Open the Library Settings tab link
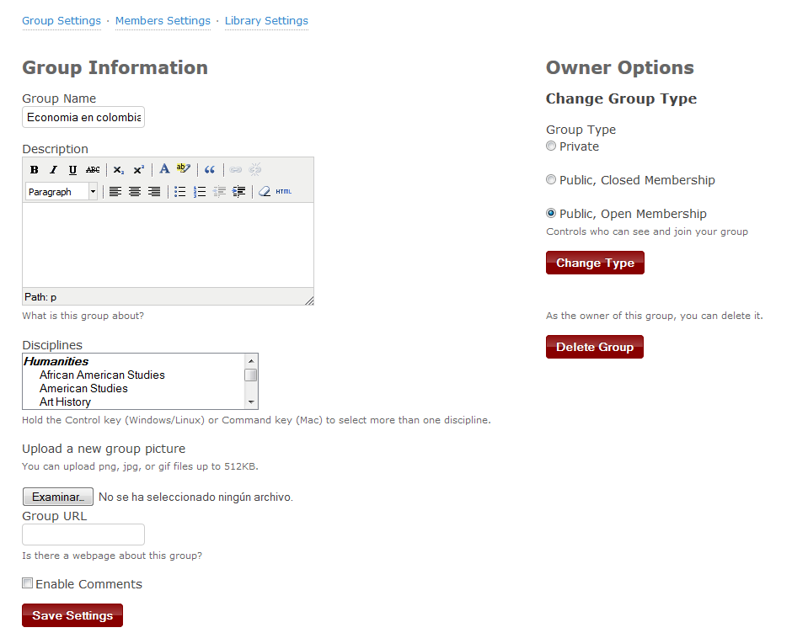Image resolution: width=792 pixels, height=633 pixels. tap(266, 21)
